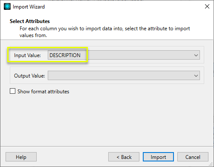
Task: Click the Select Attributes heading
Action: 30,21
